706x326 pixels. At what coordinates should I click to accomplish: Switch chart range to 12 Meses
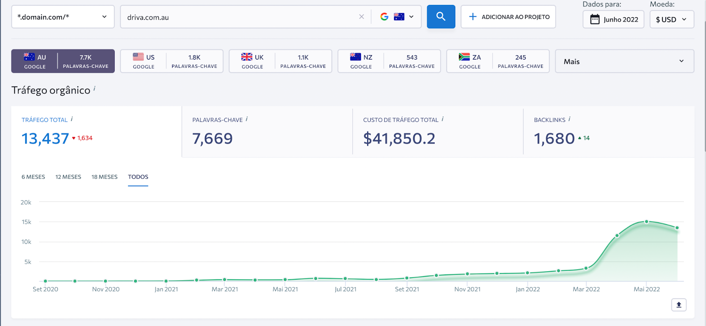(x=68, y=177)
